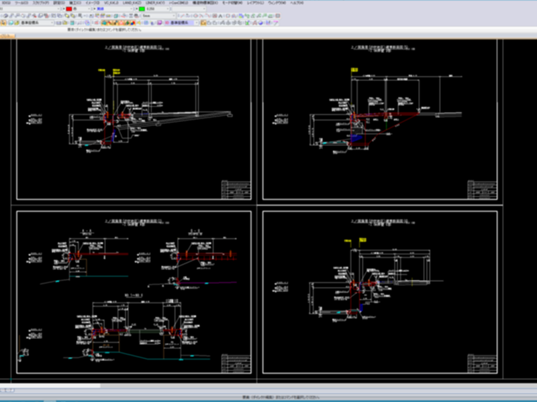Open the ヘルプ menu
537x402 pixels.
(x=297, y=3)
